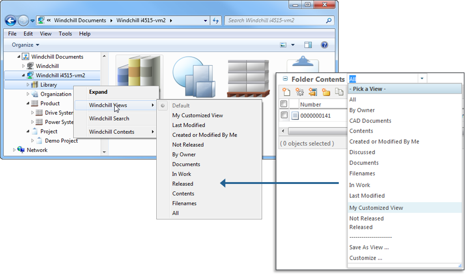Open the Edit menu
The height and width of the screenshot is (275, 466).
click(28, 34)
